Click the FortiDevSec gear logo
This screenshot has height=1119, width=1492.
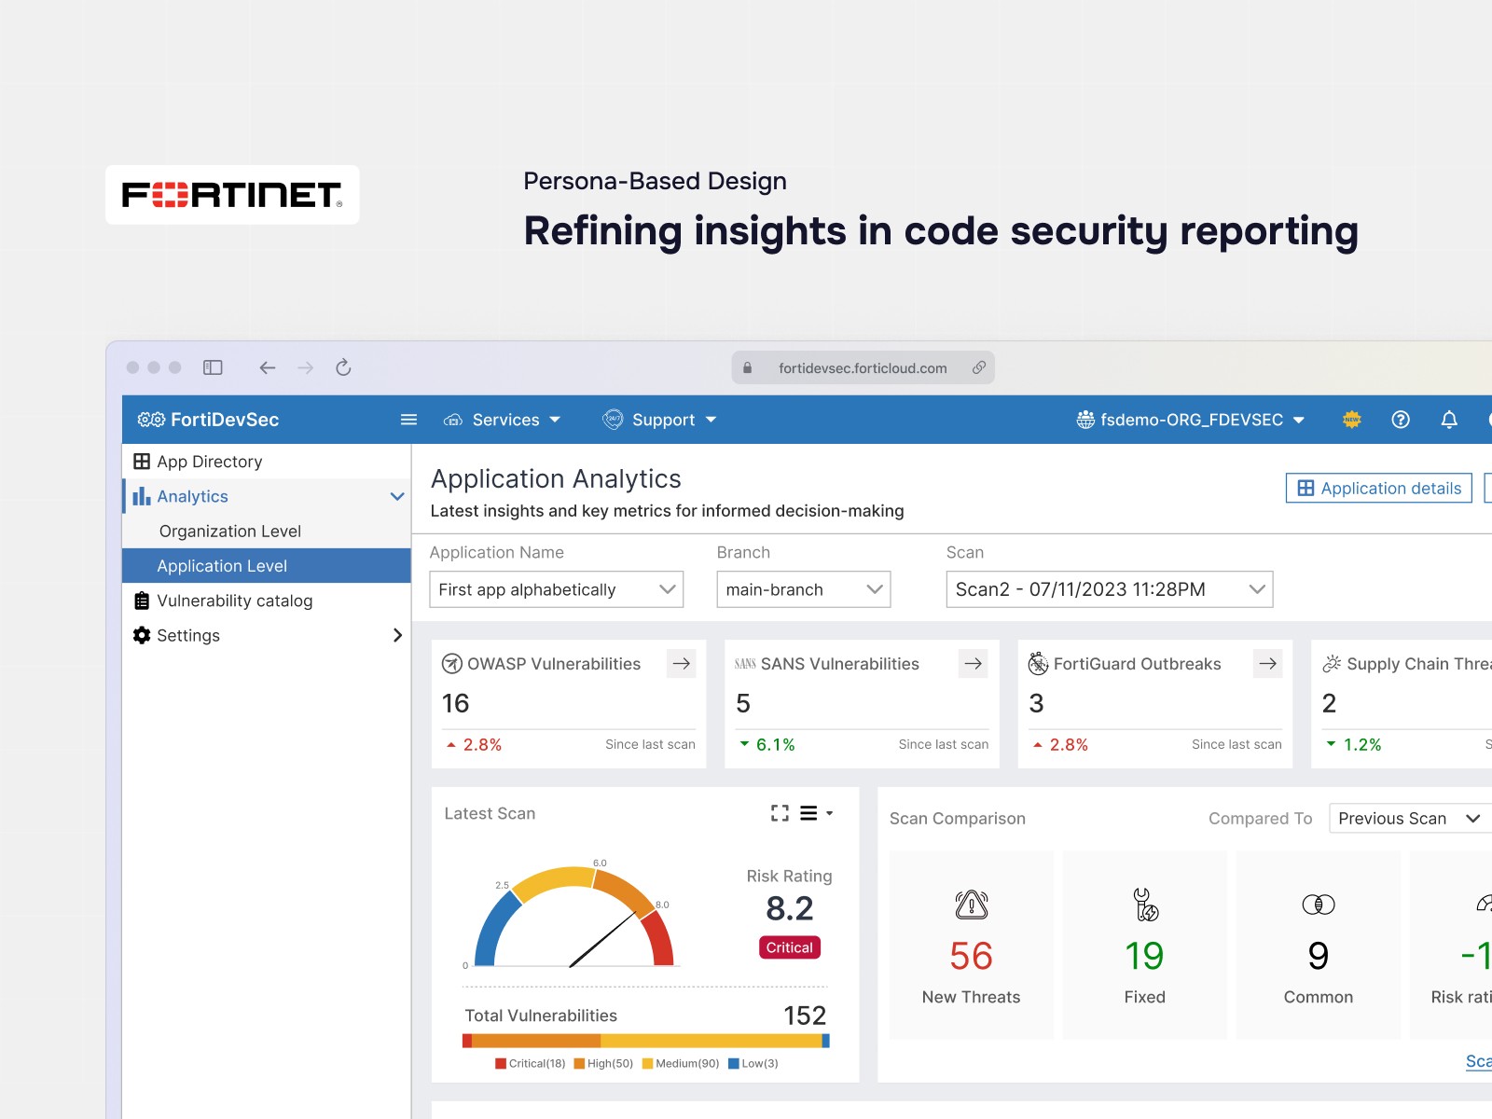point(151,420)
